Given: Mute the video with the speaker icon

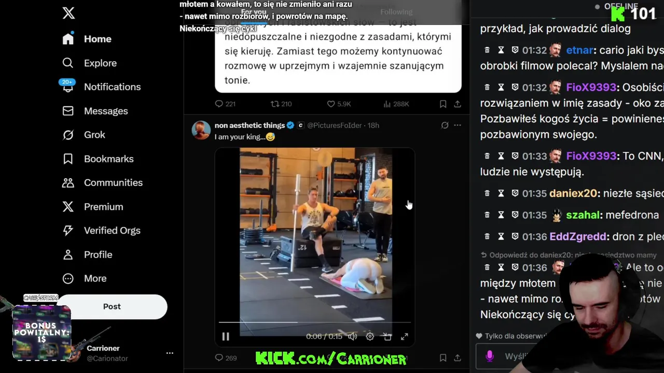Looking at the screenshot, I should [x=352, y=336].
